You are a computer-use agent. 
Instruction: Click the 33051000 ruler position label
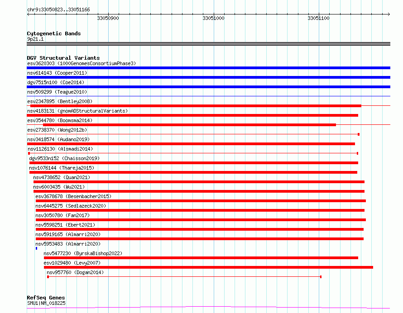click(213, 18)
